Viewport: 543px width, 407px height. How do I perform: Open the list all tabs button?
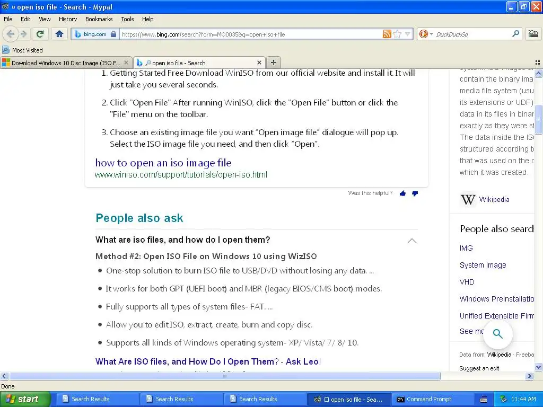[538, 63]
